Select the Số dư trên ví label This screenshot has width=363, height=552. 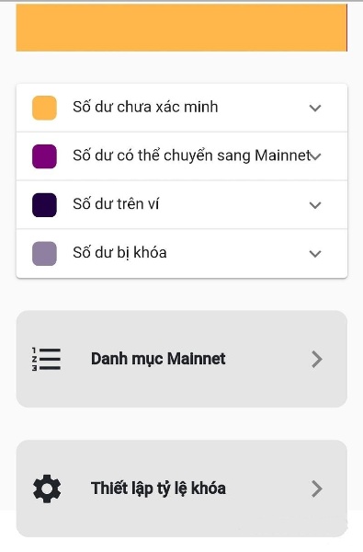coord(116,204)
